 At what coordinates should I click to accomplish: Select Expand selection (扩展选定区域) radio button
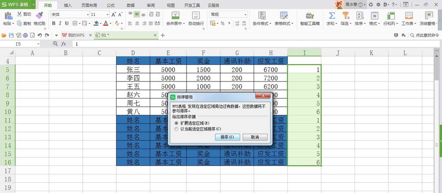[176, 123]
